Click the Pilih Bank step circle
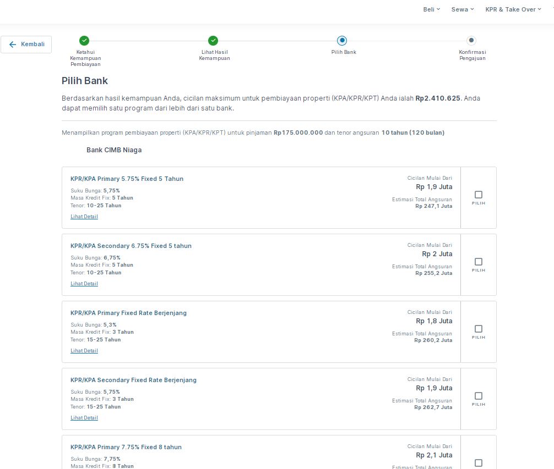This screenshot has height=469, width=554. coord(342,40)
